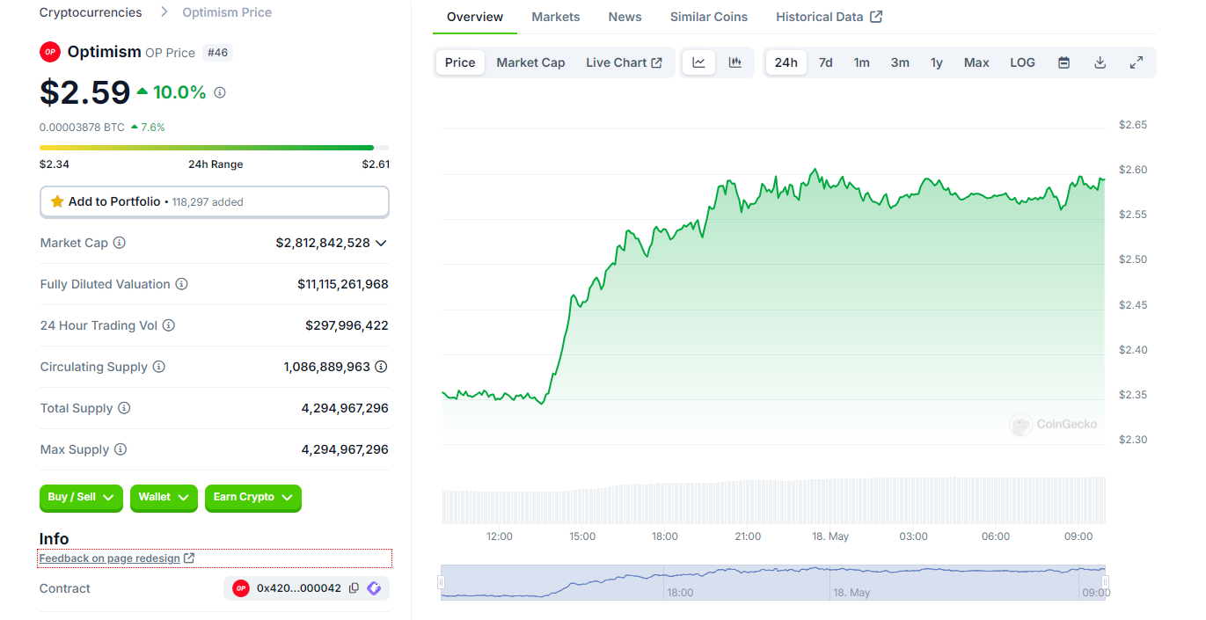
Task: Switch to line chart view
Action: click(698, 62)
